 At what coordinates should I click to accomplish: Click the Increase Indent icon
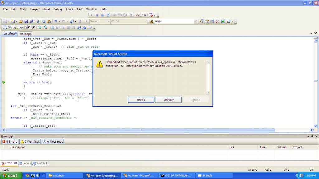click(33, 27)
